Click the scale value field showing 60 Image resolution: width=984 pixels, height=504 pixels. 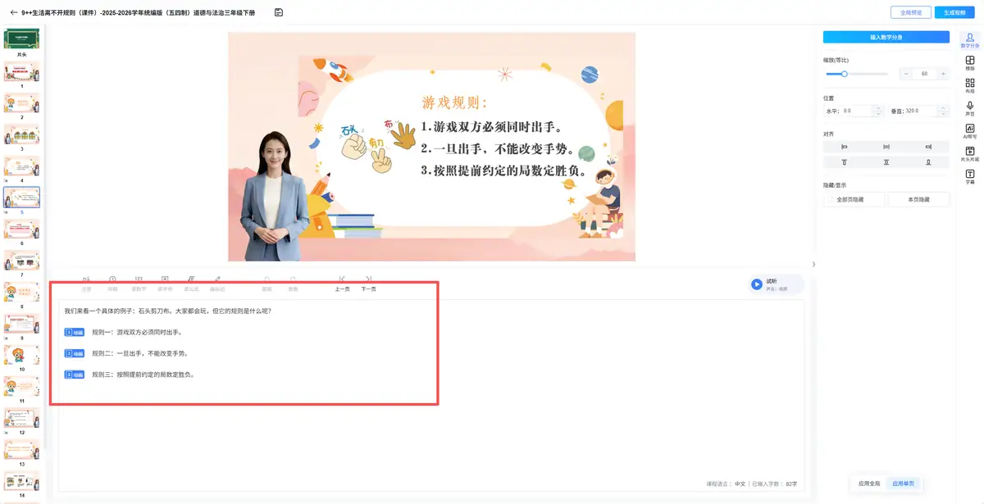coord(924,74)
